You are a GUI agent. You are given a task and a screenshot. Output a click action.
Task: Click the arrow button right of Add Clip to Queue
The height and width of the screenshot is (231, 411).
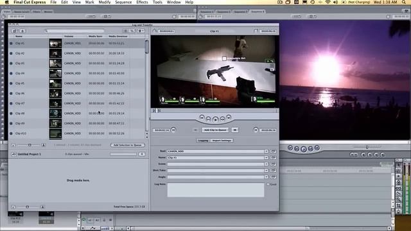[x=235, y=130]
